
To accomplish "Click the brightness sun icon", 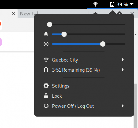I will coord(46,44).
